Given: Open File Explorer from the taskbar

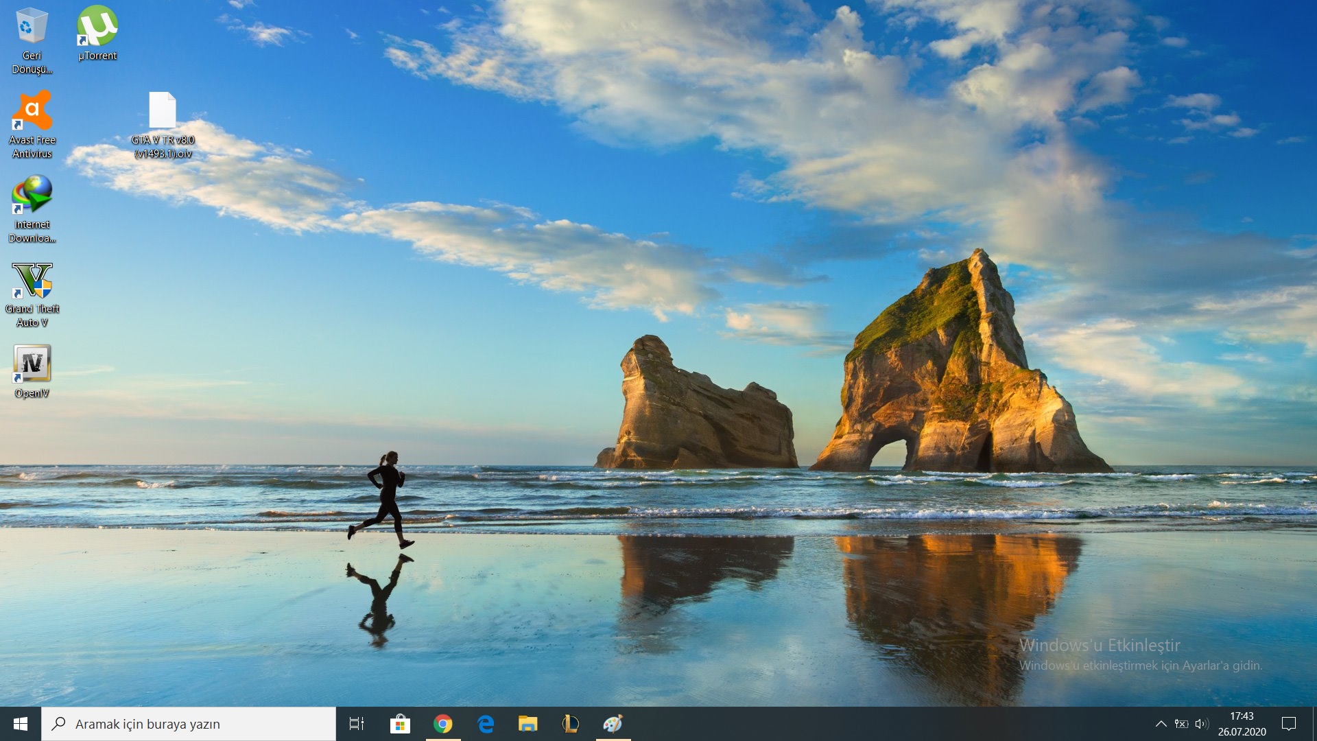Looking at the screenshot, I should click(527, 724).
